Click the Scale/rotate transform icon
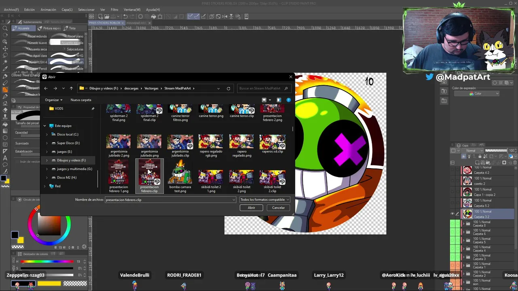This screenshot has width=518, height=291. tap(160, 16)
